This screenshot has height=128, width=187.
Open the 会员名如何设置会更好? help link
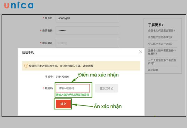[x=161, y=31]
